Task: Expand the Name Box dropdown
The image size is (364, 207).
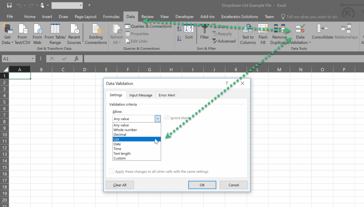Action: point(32,59)
